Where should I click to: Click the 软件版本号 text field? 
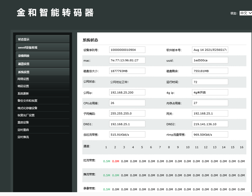pos(210,50)
